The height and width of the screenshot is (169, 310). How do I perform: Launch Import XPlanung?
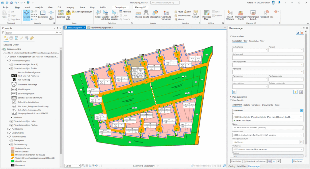coord(230,15)
